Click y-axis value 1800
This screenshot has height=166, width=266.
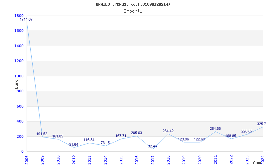click(x=19, y=16)
